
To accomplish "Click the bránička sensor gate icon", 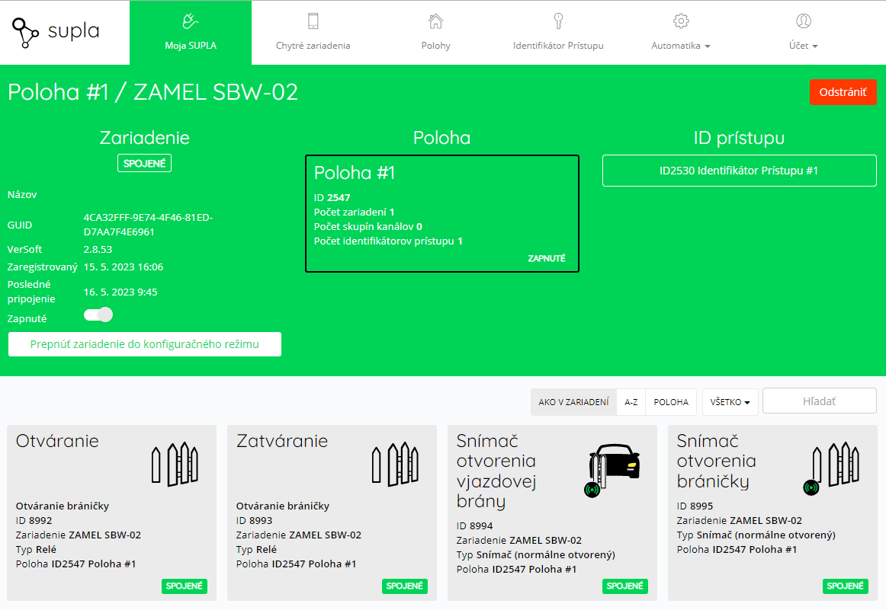I will (x=831, y=468).
